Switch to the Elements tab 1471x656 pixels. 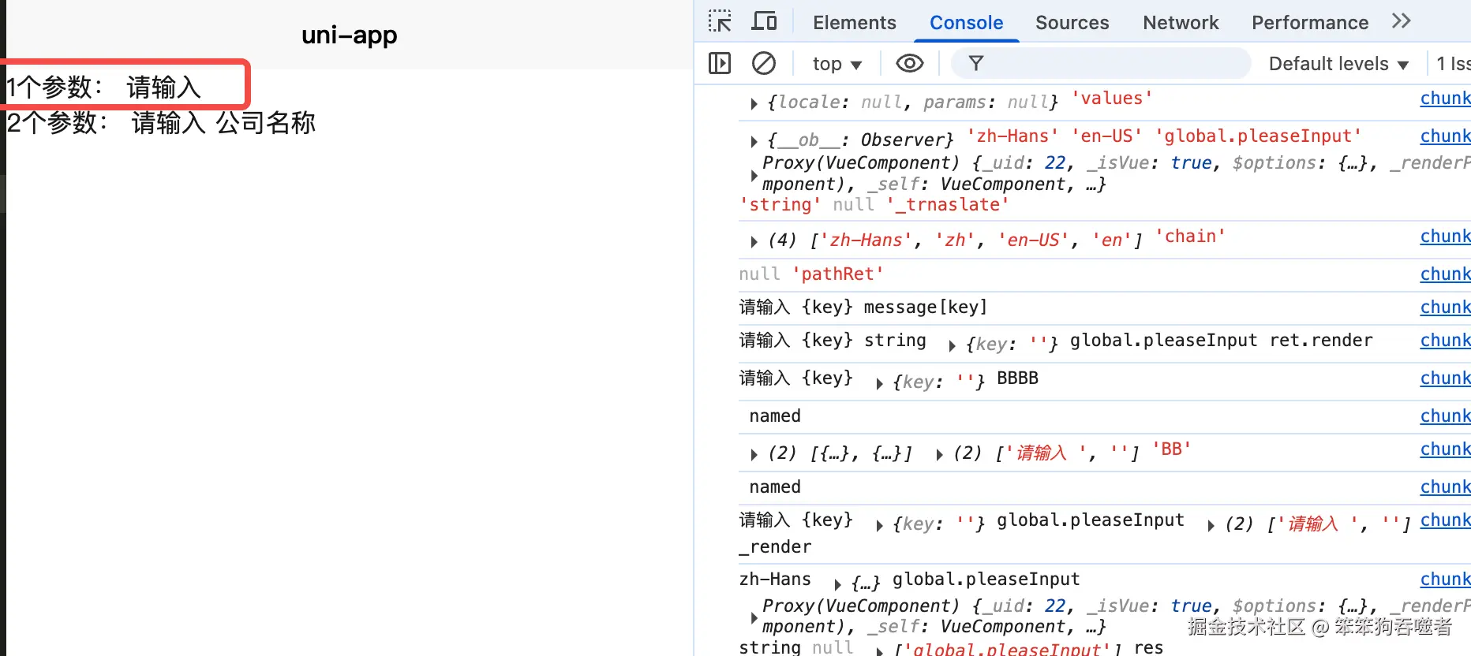855,22
